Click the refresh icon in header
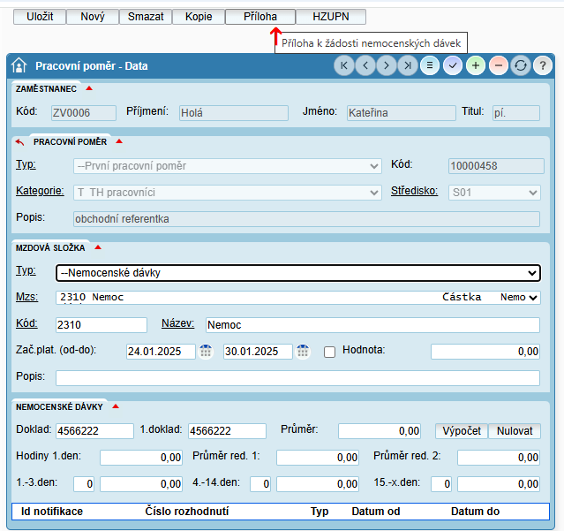 click(x=521, y=65)
